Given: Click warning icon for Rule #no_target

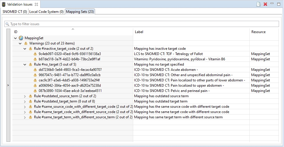Looking at the screenshot, I should tap(30, 64).
